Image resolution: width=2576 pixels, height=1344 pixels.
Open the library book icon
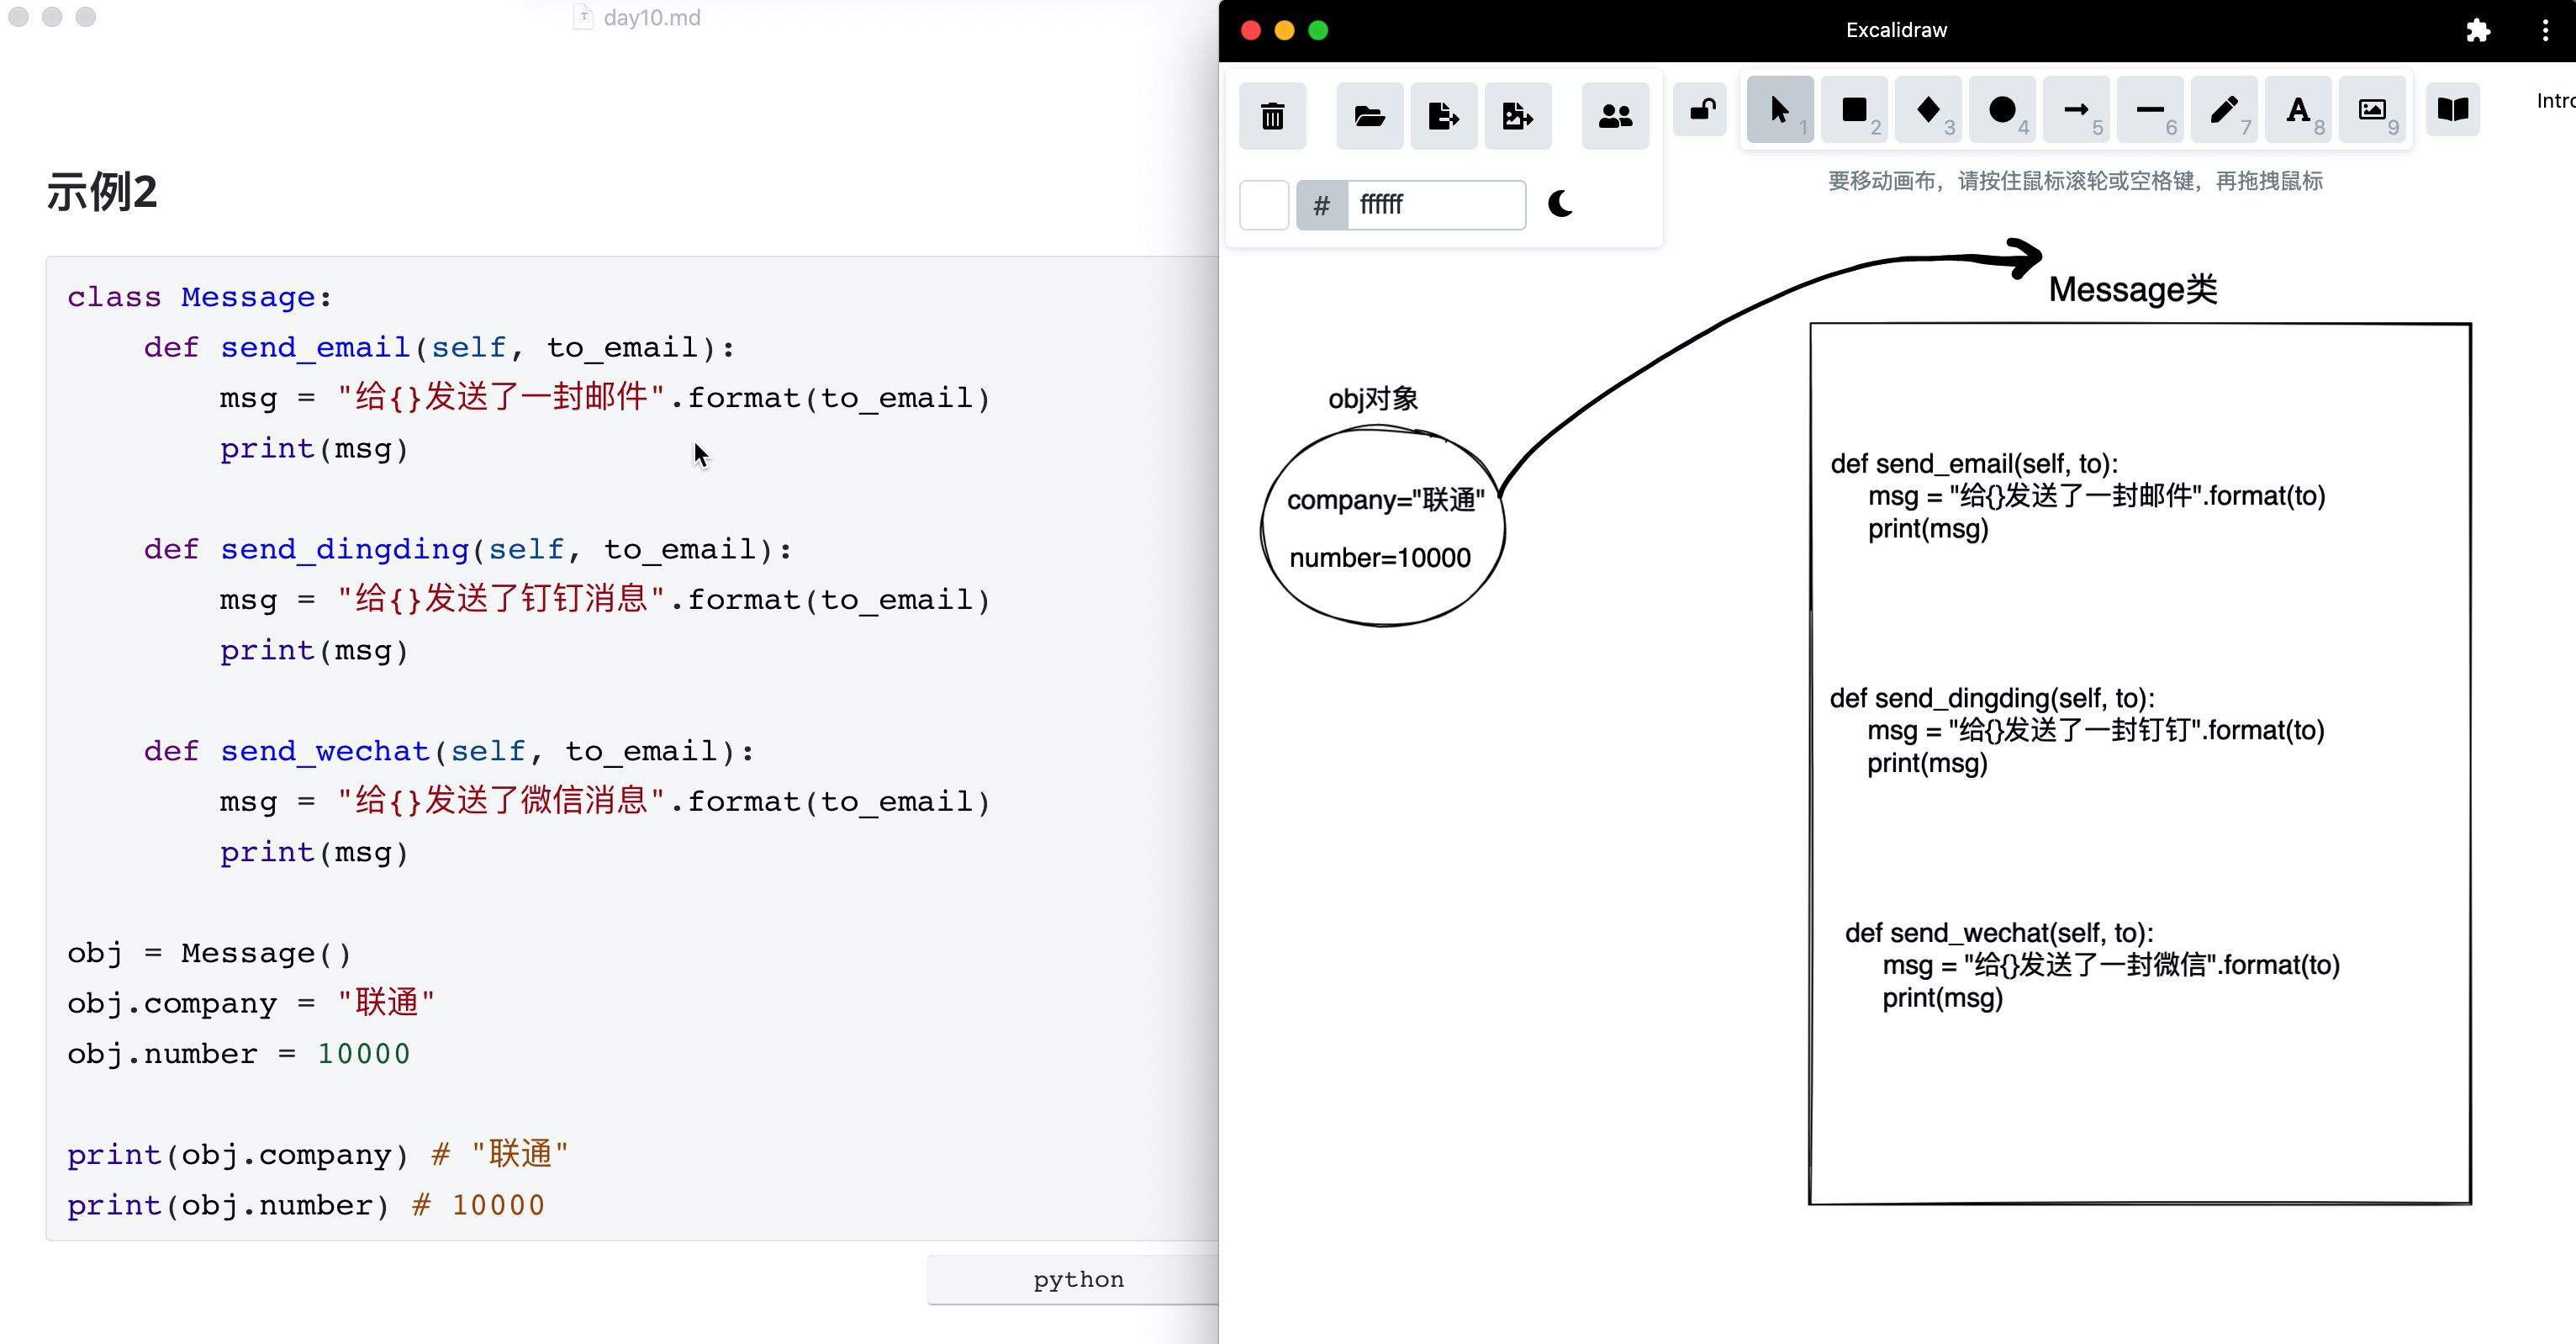pos(2452,110)
